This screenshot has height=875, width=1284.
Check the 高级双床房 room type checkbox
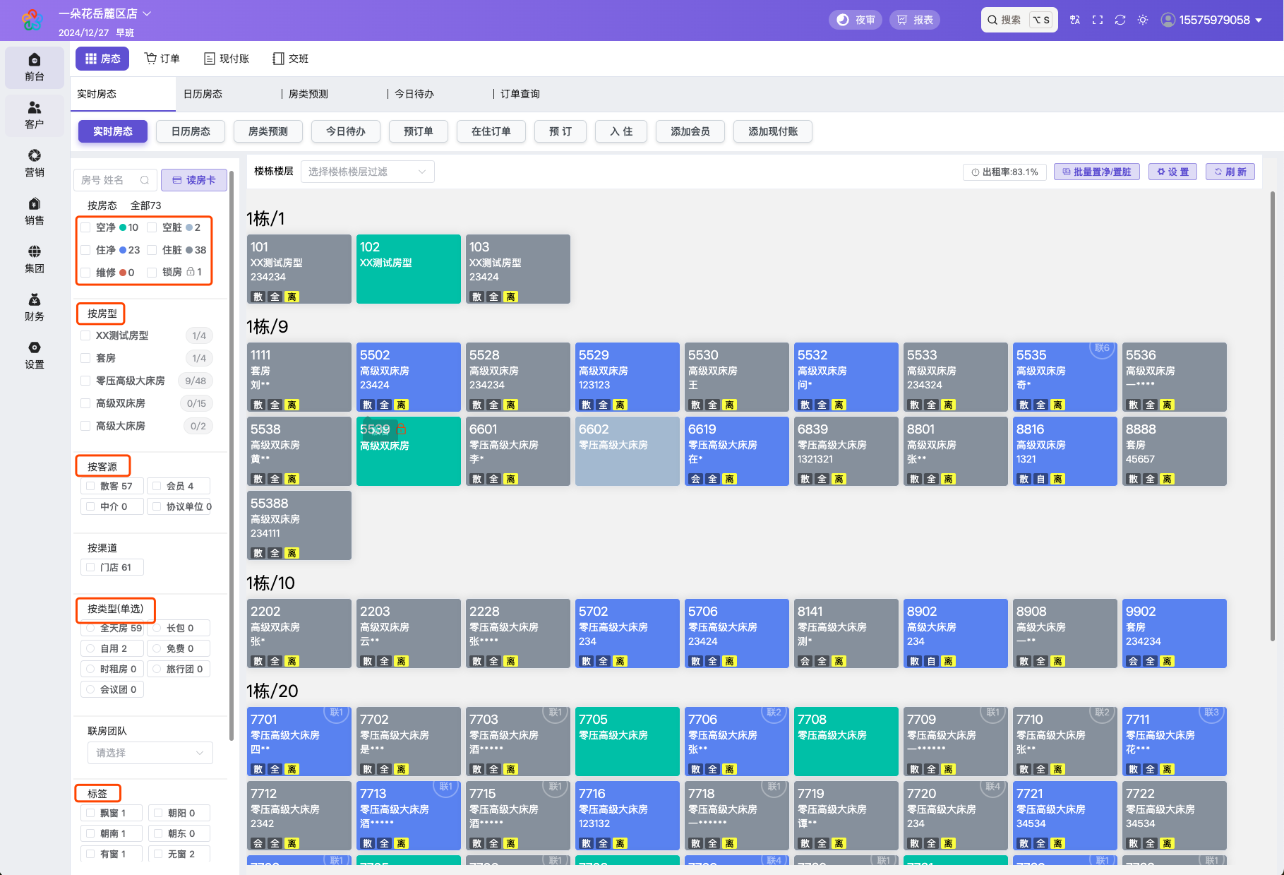click(86, 403)
